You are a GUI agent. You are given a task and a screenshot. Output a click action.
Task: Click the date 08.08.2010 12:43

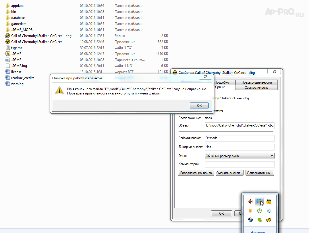92,54
